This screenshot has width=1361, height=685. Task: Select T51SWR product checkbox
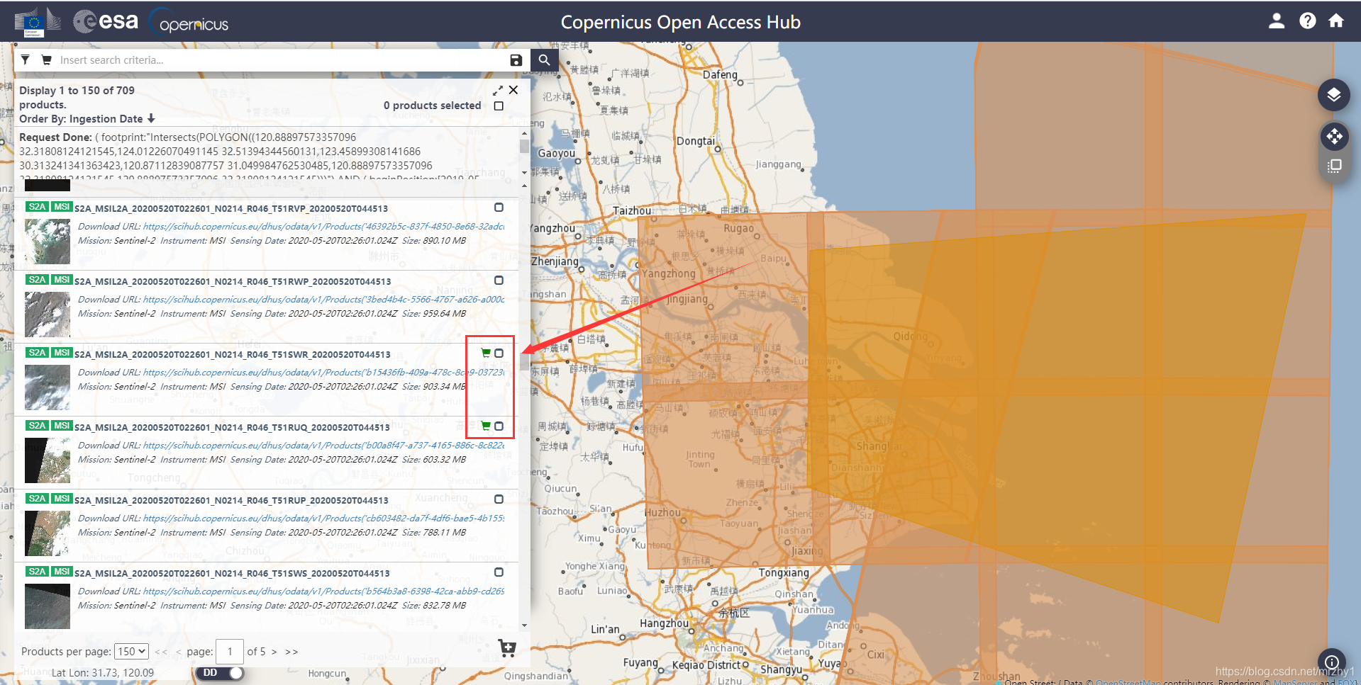tap(499, 353)
